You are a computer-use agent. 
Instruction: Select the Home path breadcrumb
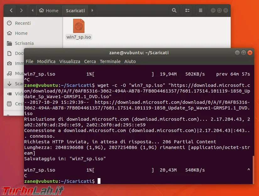[49, 11]
